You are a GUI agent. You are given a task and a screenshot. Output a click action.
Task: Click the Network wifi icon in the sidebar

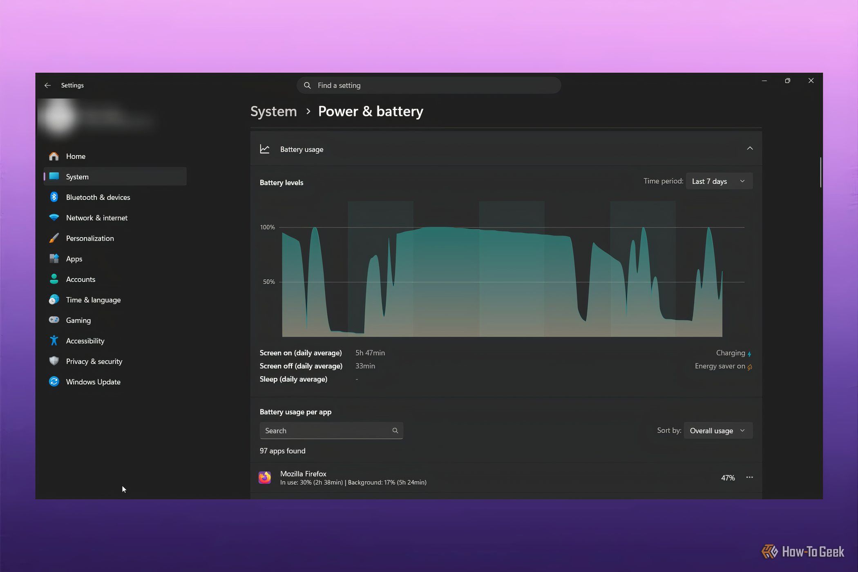tap(54, 217)
